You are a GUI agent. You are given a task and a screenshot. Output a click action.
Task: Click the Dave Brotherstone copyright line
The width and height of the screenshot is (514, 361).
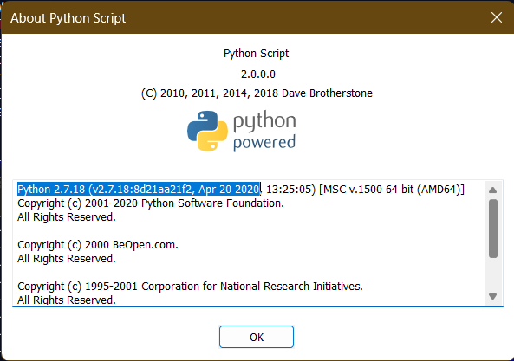click(x=257, y=93)
